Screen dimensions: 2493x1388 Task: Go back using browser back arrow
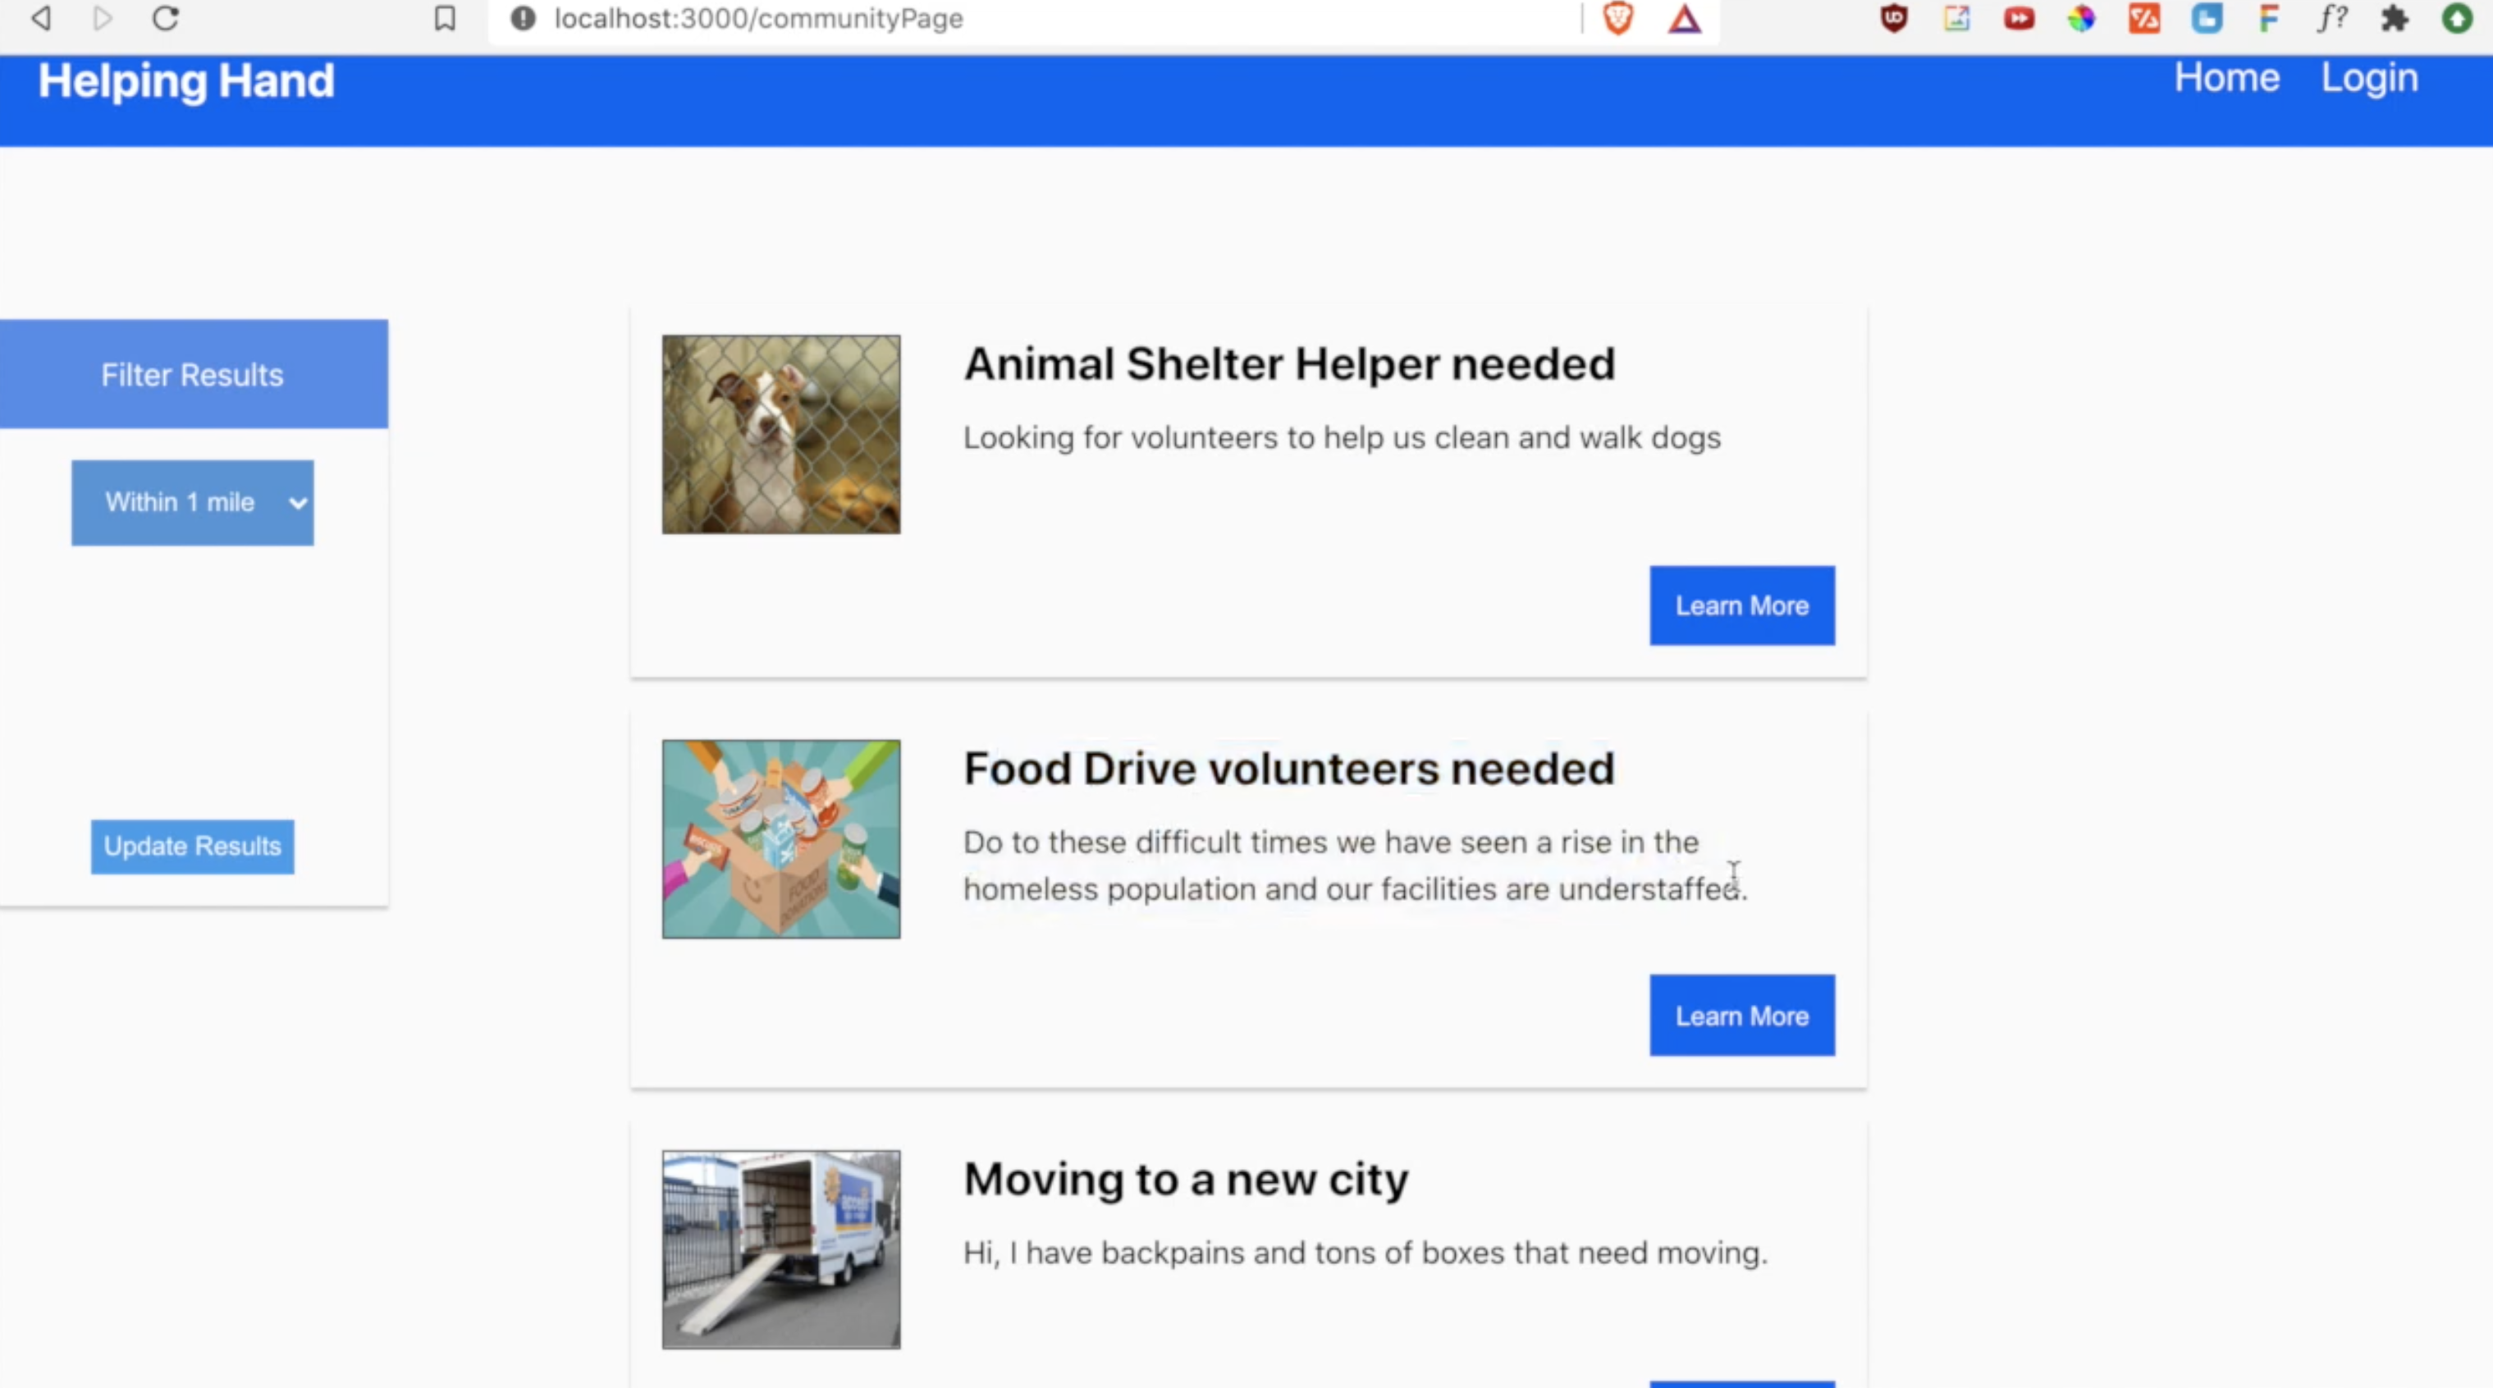coord(41,18)
